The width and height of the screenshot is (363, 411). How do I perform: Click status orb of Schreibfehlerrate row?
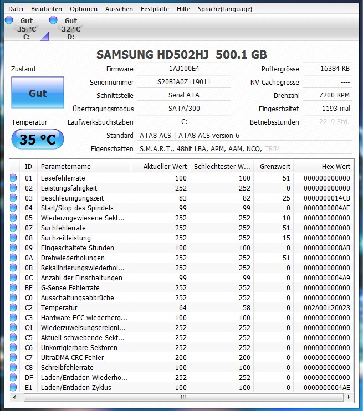[x=13, y=367]
